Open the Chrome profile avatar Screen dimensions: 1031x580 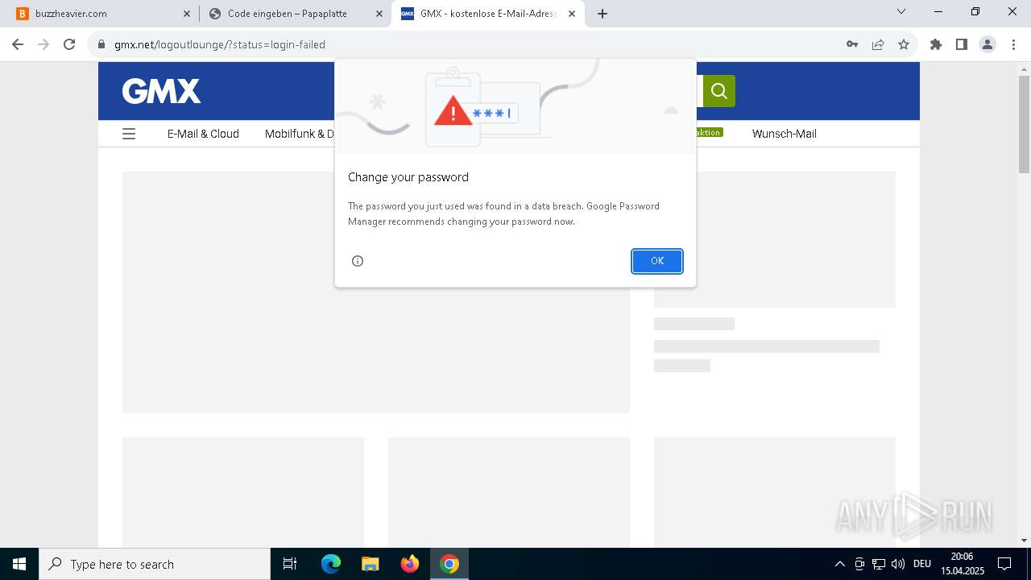click(988, 44)
